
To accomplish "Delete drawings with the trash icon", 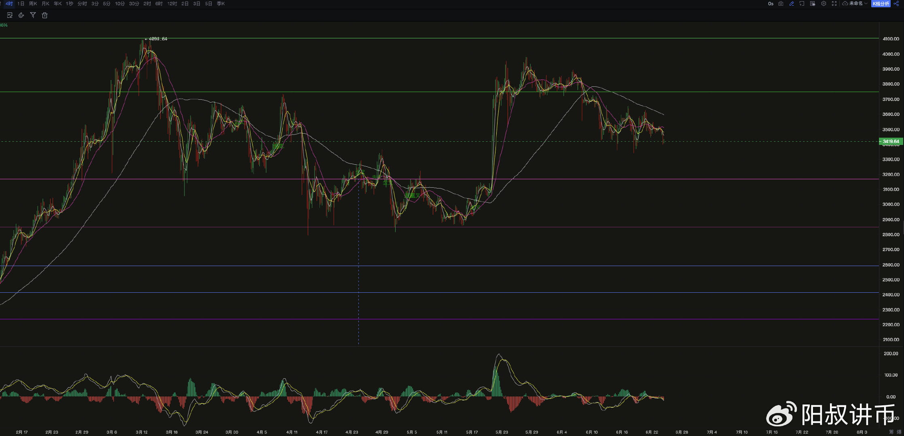I will (45, 15).
